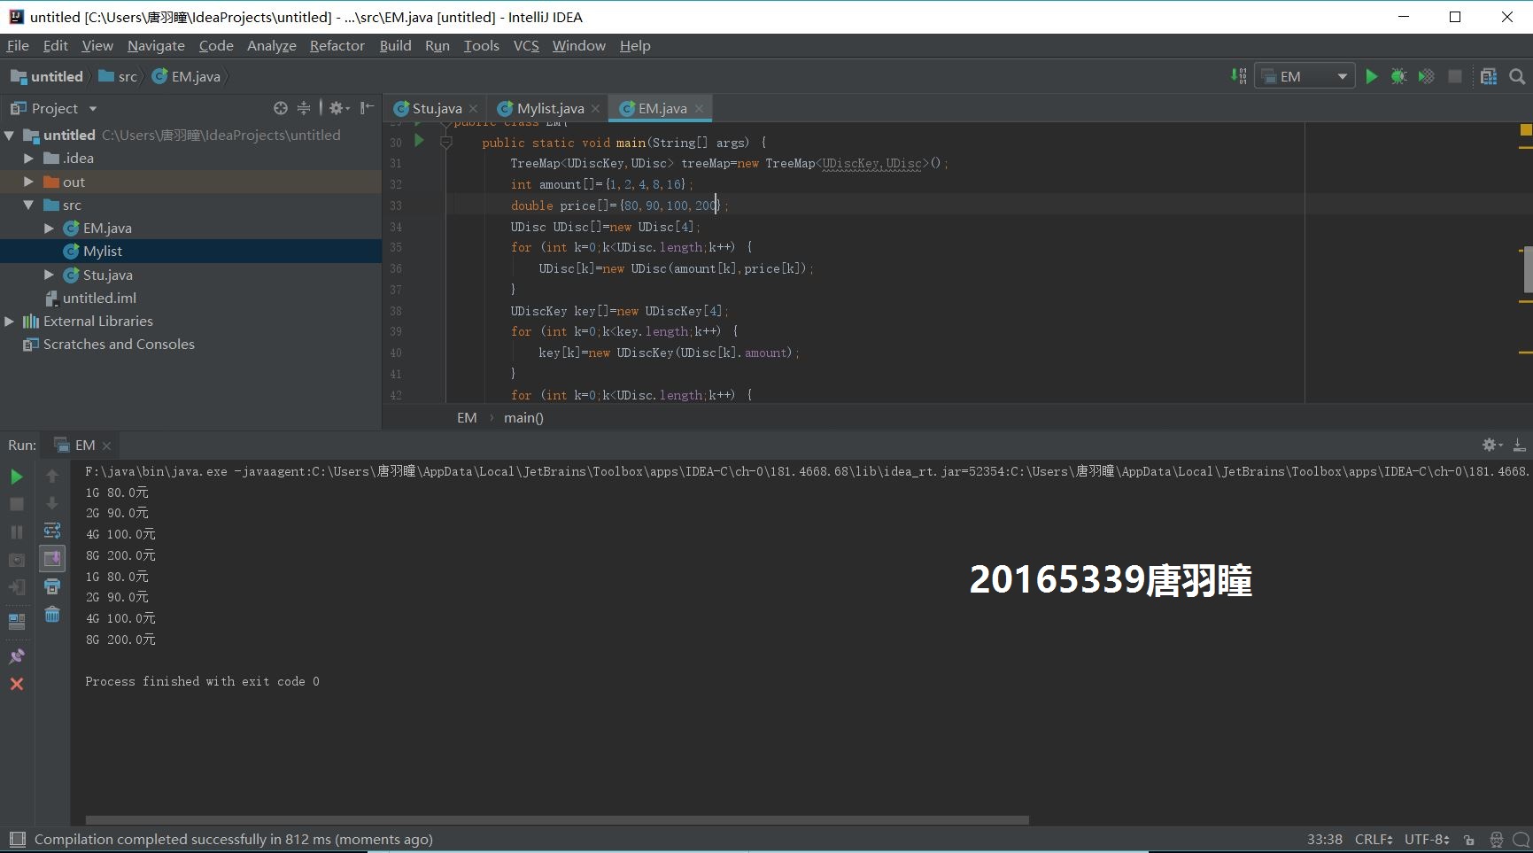Image resolution: width=1533 pixels, height=853 pixels.
Task: Click stop icon in Run panel
Action: pyautogui.click(x=16, y=504)
